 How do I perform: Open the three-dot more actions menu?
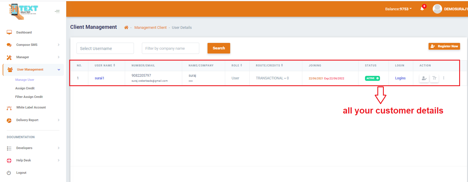(x=444, y=78)
